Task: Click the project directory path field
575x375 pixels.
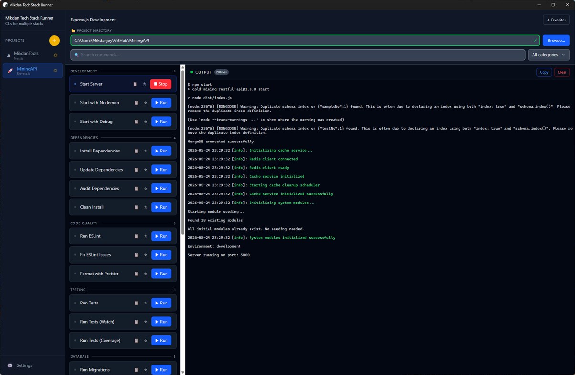Action: (x=305, y=41)
